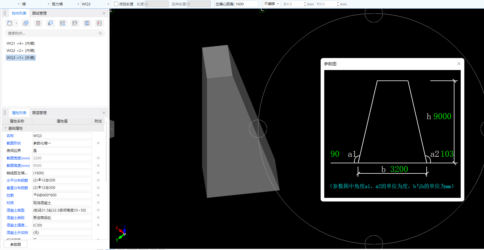Click the h value 9000 in diagram

click(442, 116)
